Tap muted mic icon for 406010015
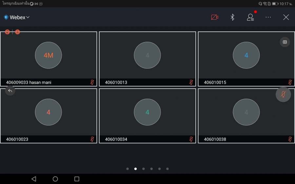This screenshot has width=295, height=184. (x=290, y=82)
